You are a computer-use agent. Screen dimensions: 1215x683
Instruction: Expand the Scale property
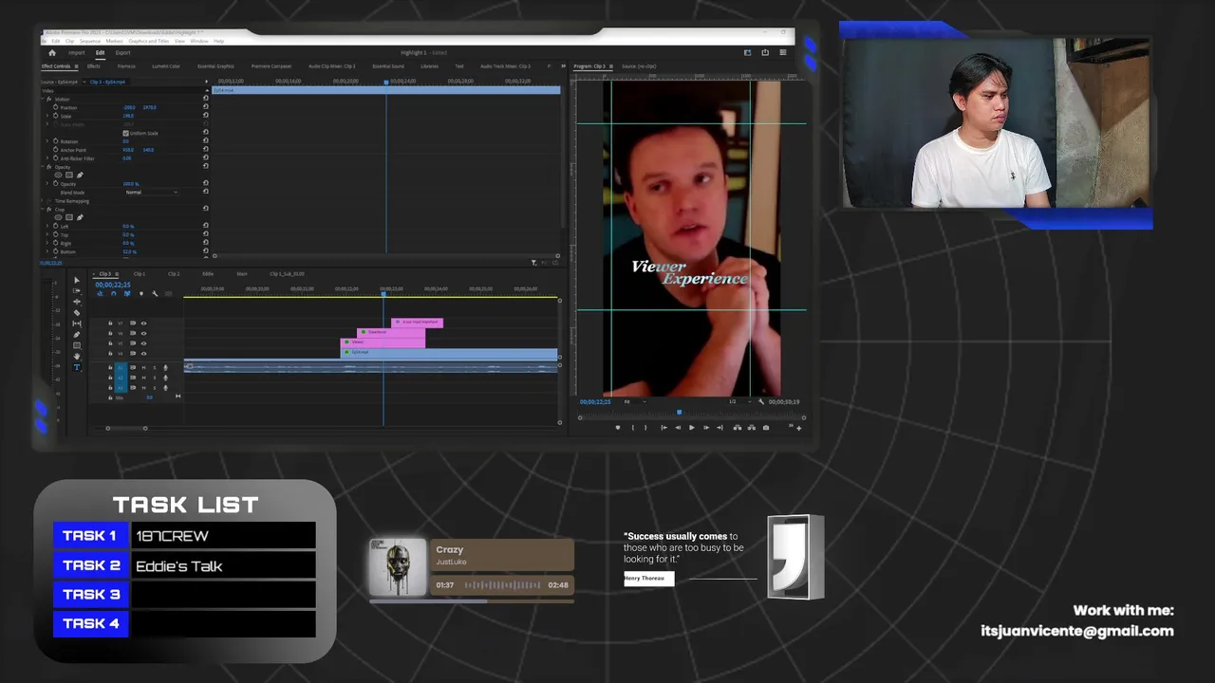point(47,116)
